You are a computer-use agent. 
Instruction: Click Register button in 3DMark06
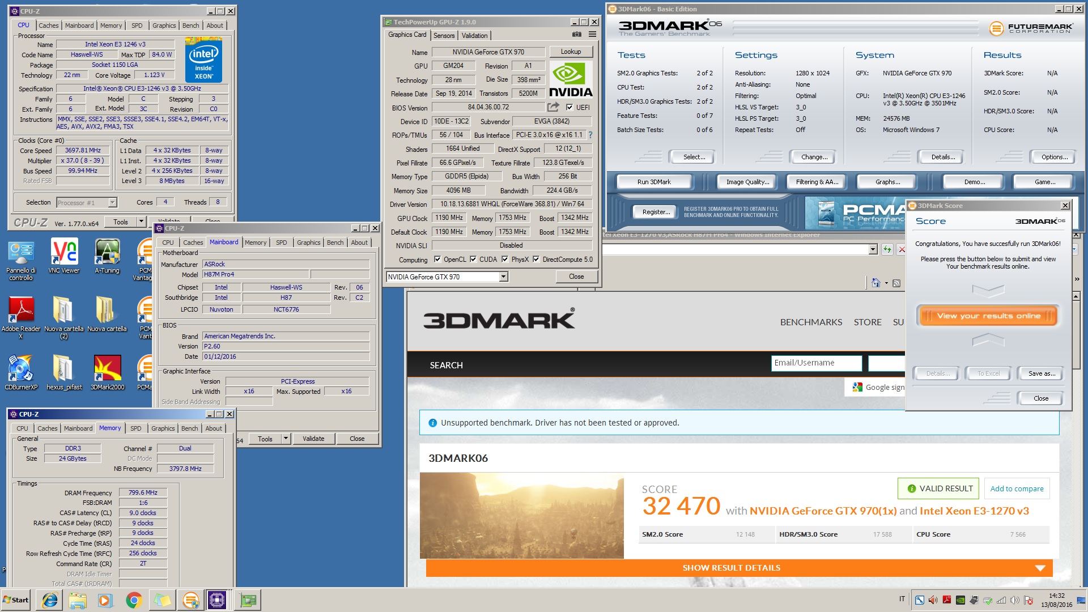656,211
